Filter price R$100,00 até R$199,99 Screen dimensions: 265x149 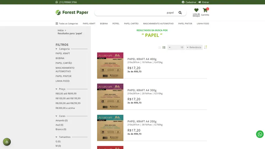[x=68, y=98]
